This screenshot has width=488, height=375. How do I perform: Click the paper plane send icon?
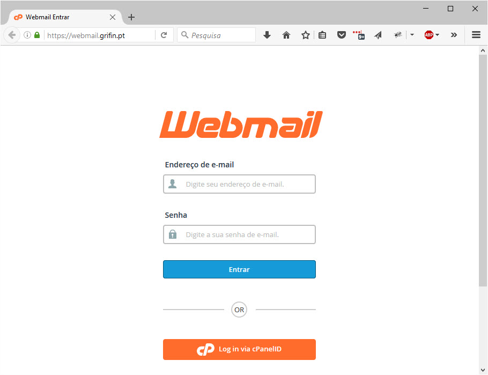coord(378,35)
